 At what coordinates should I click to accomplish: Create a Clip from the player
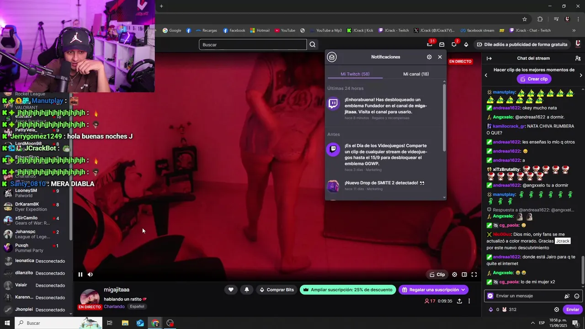point(437,275)
